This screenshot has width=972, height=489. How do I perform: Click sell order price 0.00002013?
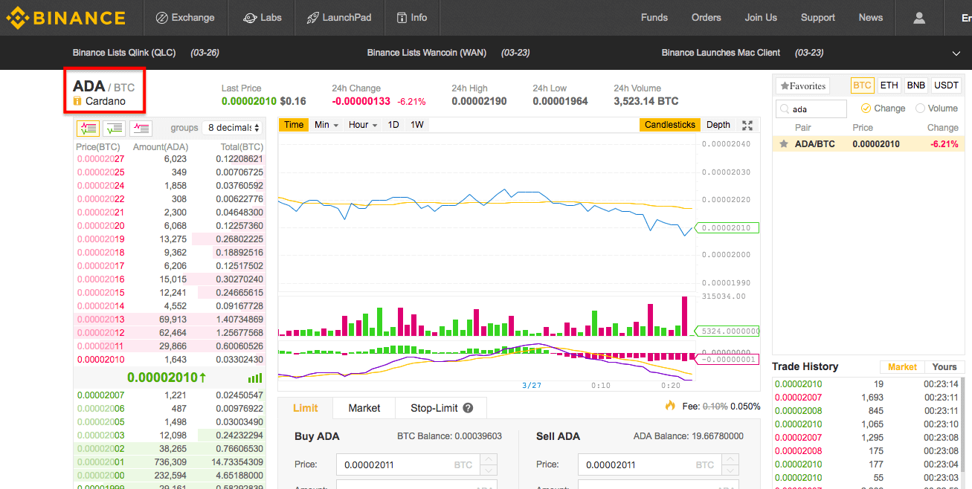click(100, 320)
